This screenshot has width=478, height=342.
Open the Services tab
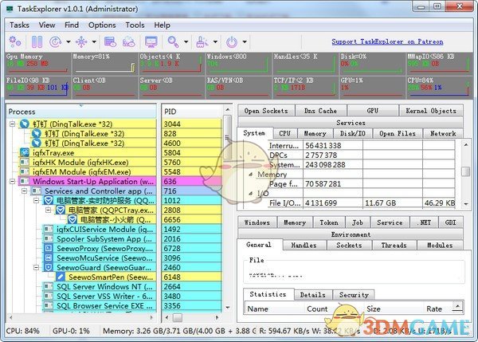(351, 123)
